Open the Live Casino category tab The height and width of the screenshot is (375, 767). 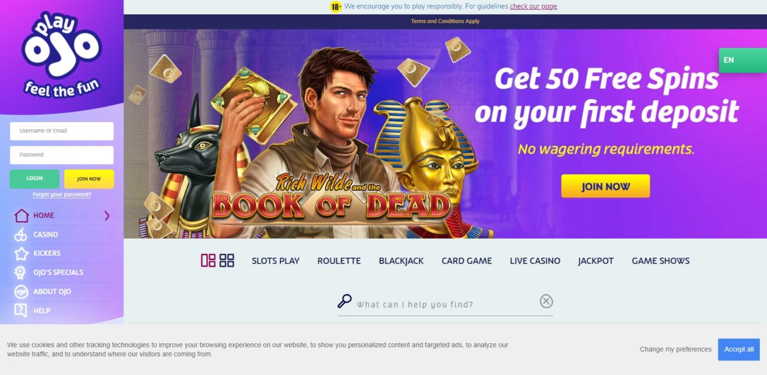point(535,261)
